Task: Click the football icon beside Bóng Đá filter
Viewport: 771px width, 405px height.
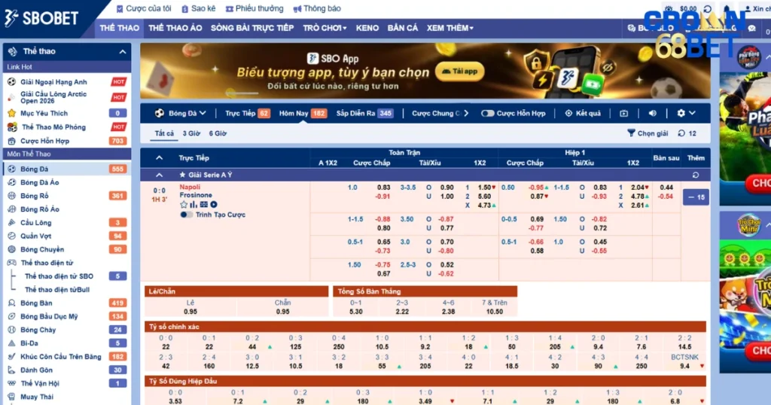Action: tap(160, 113)
